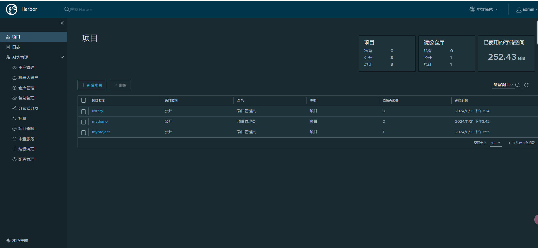
Task: Click the 复制管理 cloud icon
Action: point(14,98)
